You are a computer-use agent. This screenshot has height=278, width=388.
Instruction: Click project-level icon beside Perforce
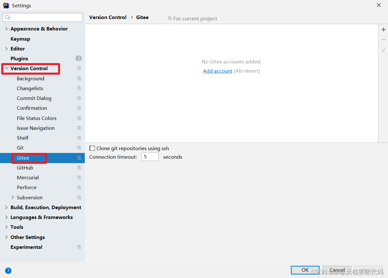[x=79, y=188]
